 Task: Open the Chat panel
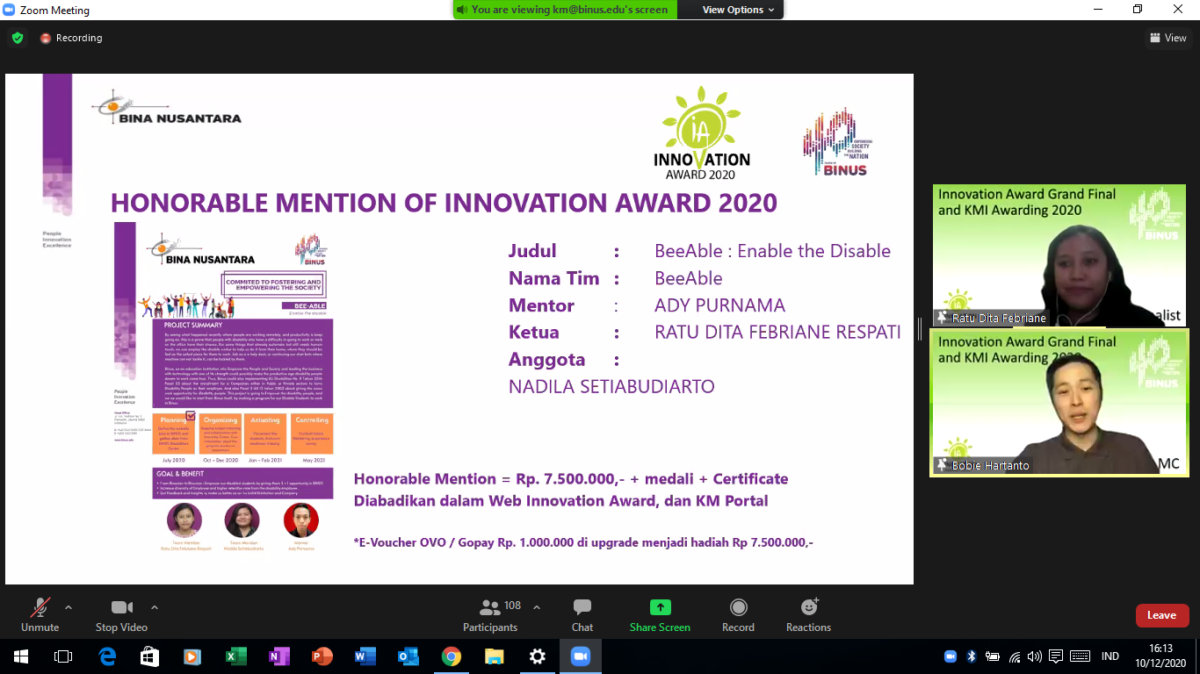582,614
